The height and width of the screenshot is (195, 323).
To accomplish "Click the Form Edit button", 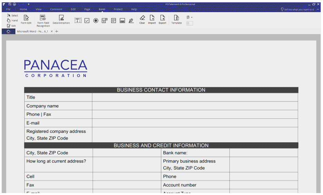I will 26,20.
